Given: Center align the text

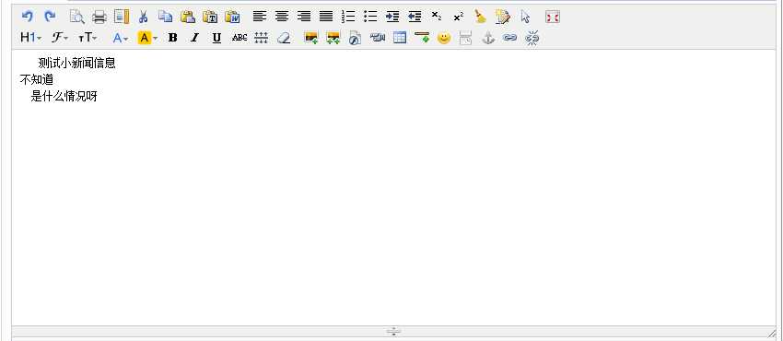Looking at the screenshot, I should tap(282, 17).
